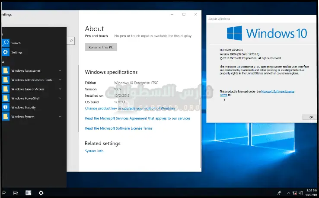
Task: Expand the Windows Accessories chevron
Action: pyautogui.click(x=60, y=70)
